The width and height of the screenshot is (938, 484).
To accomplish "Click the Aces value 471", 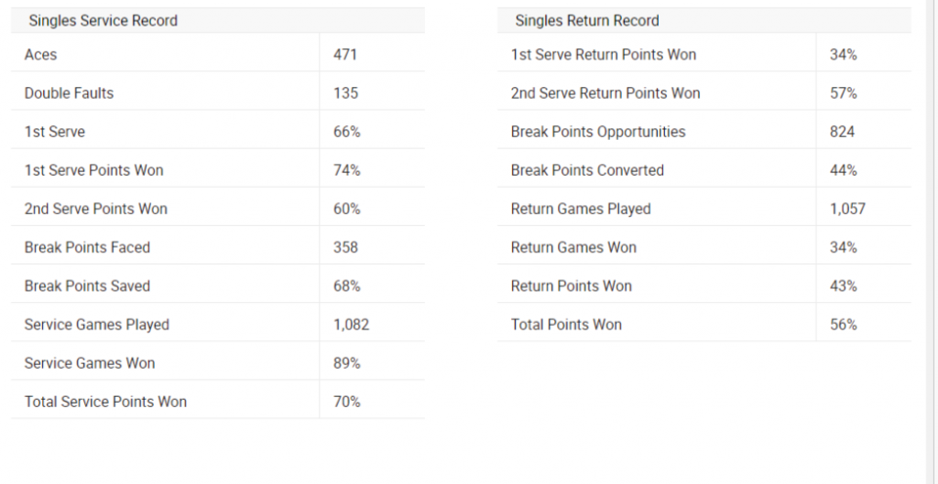I will pos(345,55).
